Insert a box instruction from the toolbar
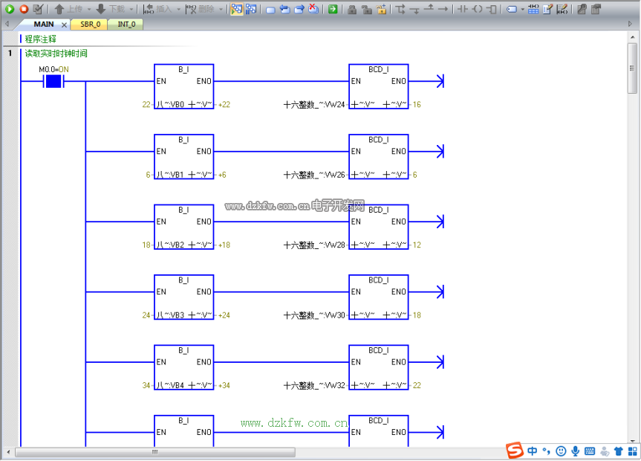 click(x=492, y=9)
